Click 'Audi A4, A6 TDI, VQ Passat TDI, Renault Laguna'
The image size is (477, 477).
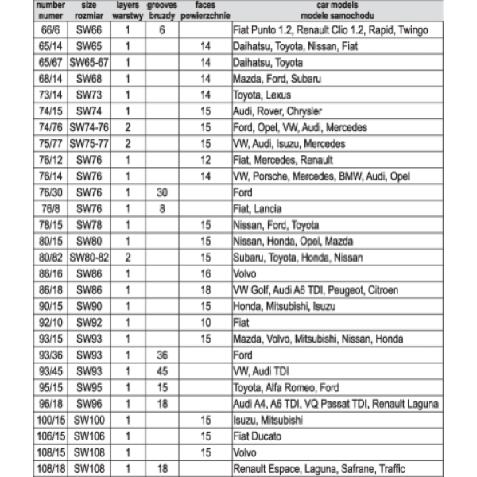[338, 404]
